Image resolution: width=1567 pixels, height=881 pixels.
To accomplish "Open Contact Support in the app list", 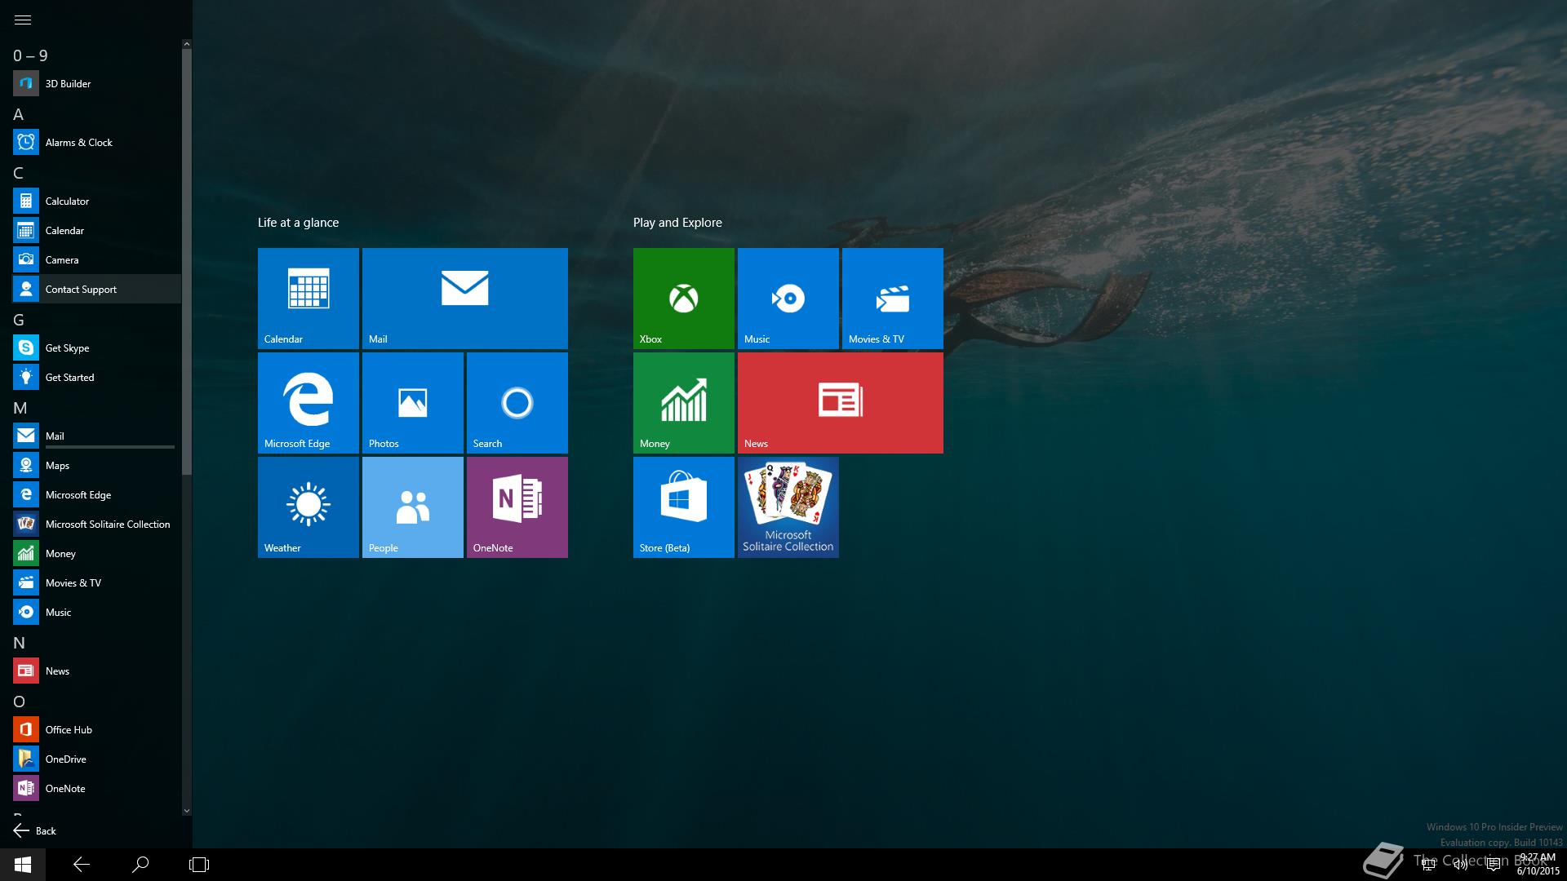I will point(96,289).
